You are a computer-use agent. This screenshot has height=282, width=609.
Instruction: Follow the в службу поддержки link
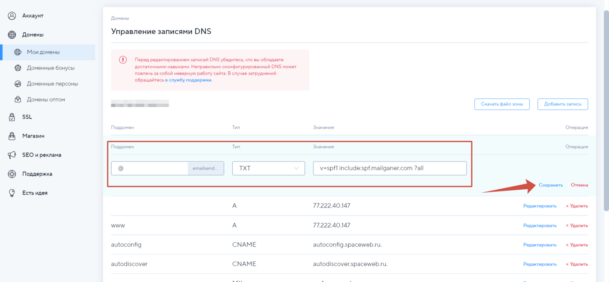(188, 80)
